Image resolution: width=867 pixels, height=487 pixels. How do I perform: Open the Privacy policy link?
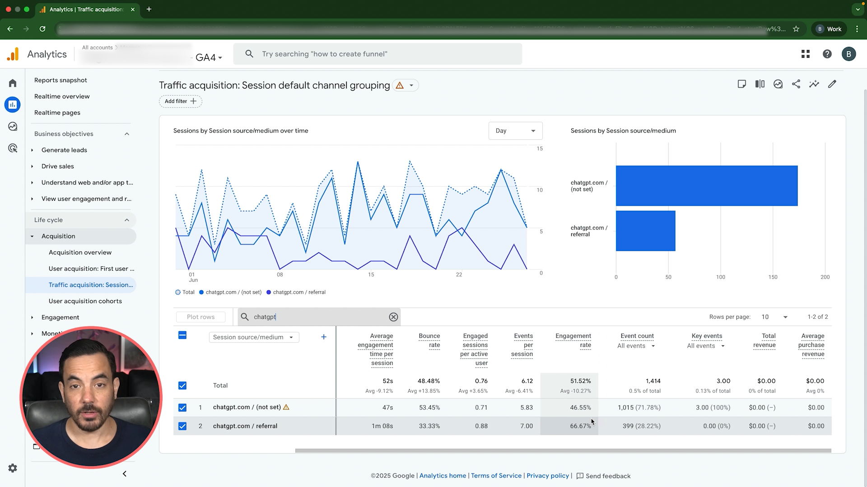tap(547, 476)
